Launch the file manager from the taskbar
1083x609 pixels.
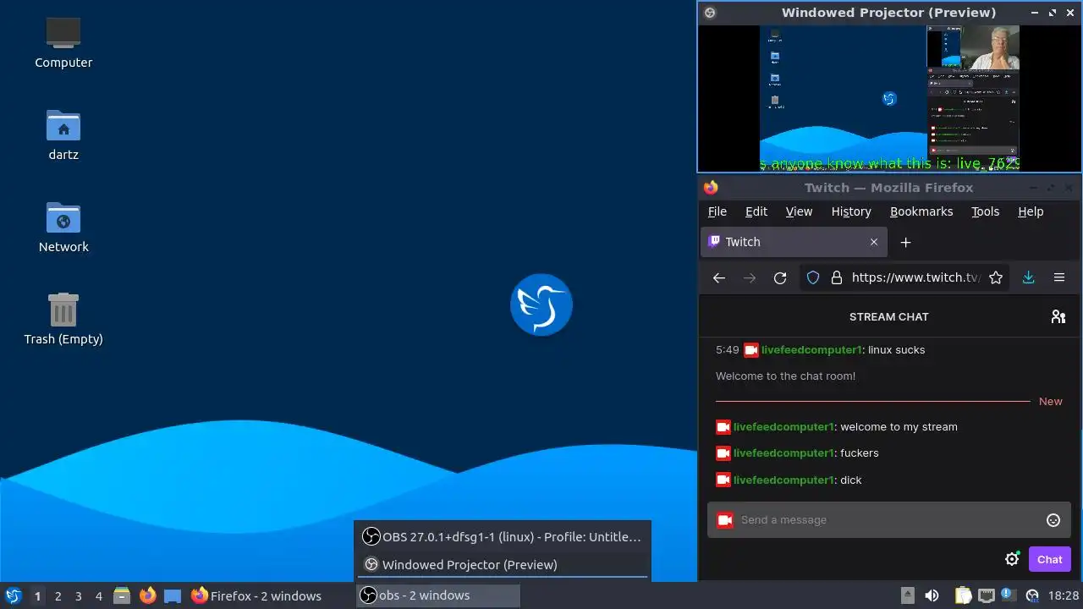121,595
